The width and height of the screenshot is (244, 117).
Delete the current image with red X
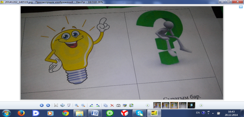[112, 105]
